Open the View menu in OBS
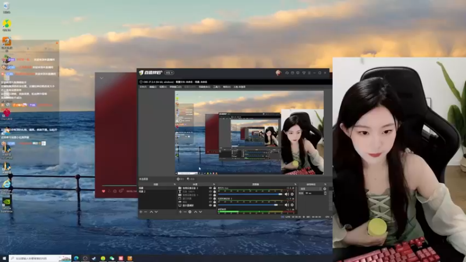 click(163, 87)
